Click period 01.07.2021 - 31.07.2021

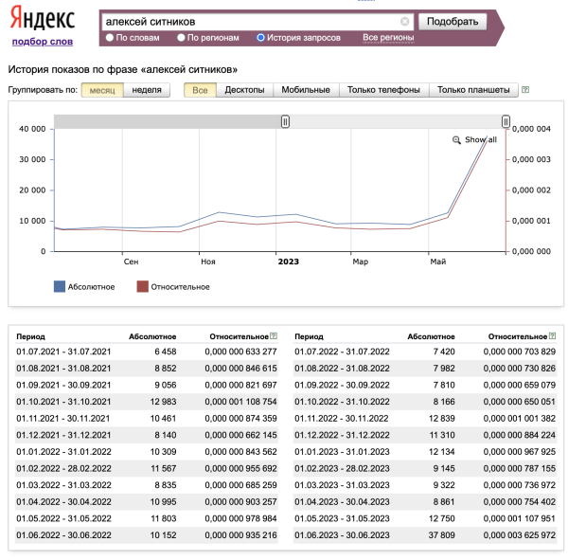[63, 352]
